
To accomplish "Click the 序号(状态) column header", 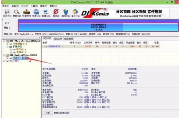I will coord(75,43).
